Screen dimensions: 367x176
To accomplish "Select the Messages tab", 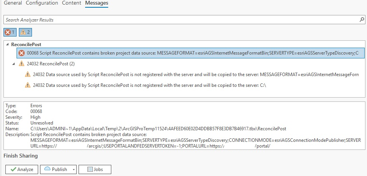I will click(97, 3).
